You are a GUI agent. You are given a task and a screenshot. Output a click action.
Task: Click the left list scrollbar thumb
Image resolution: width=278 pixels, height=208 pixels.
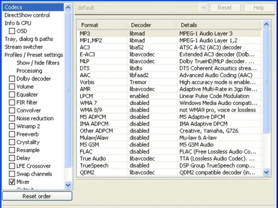(68, 89)
